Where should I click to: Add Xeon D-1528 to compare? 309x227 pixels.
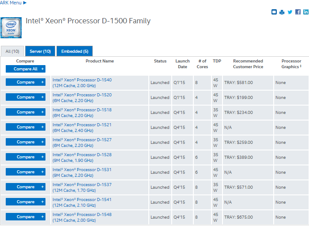(26, 157)
